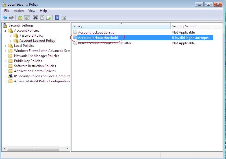Viewport: 226px width, 159px height.
Task: Open the Action menu
Action: pyautogui.click(x=19, y=11)
